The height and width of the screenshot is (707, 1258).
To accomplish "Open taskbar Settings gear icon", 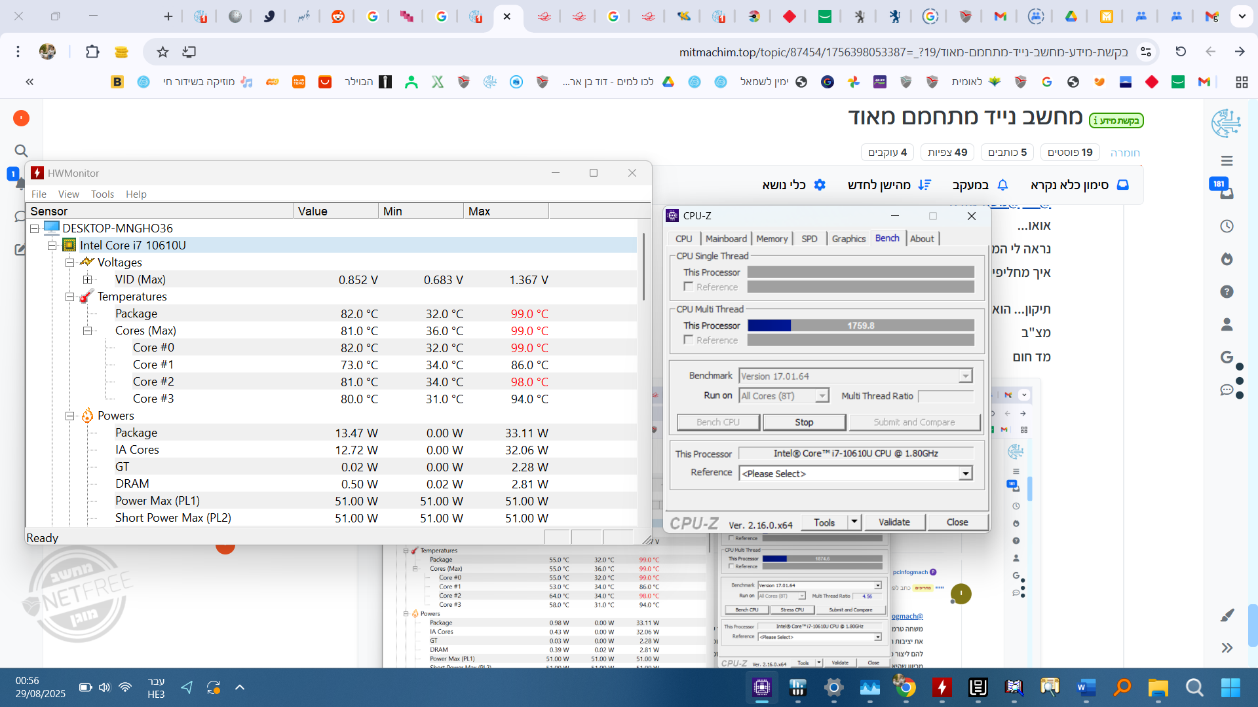I will click(x=833, y=687).
